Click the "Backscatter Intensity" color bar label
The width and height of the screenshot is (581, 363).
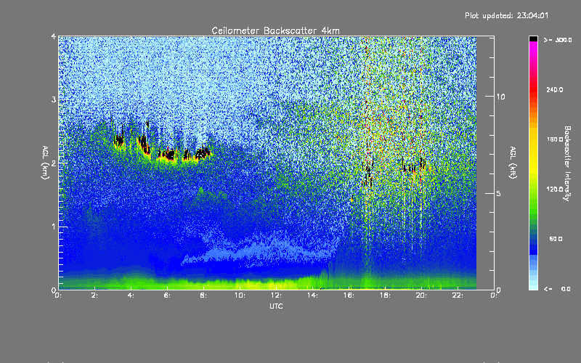pyautogui.click(x=567, y=163)
